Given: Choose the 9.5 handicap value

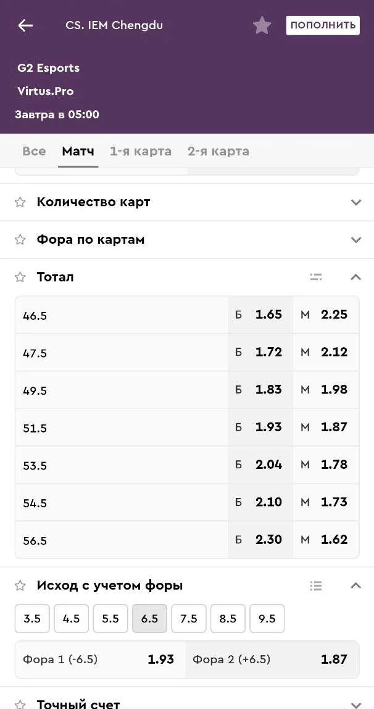Looking at the screenshot, I should tap(267, 619).
